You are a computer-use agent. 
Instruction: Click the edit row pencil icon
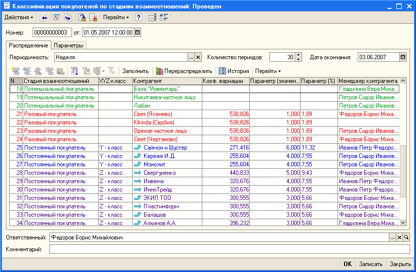coord(38,71)
